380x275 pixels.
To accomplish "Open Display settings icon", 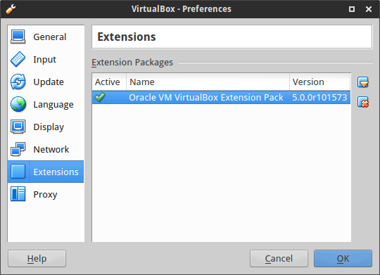I will (x=18, y=127).
